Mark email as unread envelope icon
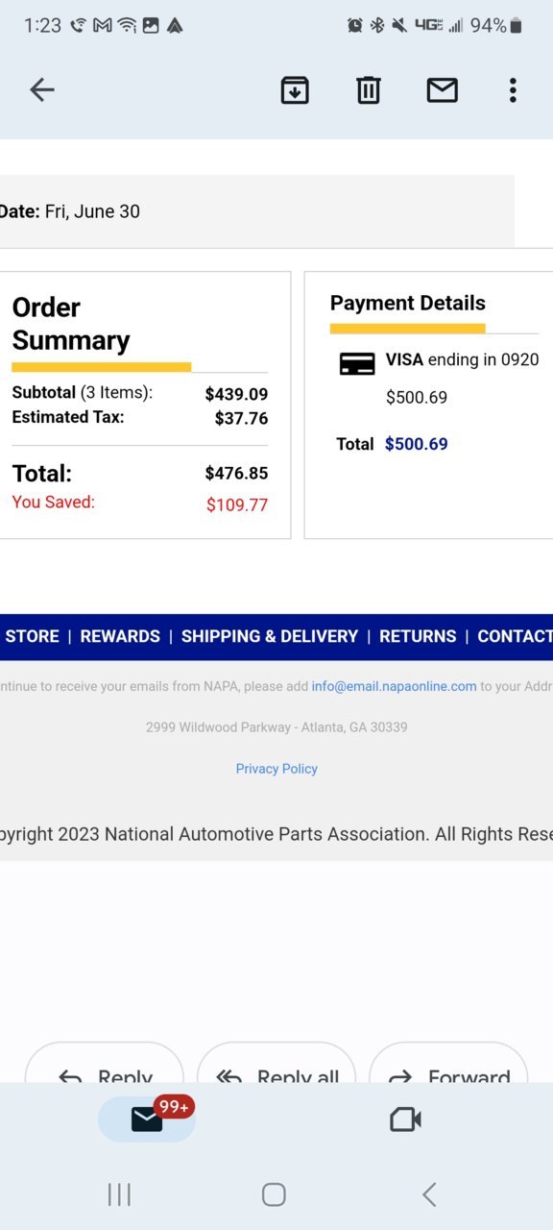Viewport: 553px width, 1230px height. tap(442, 90)
